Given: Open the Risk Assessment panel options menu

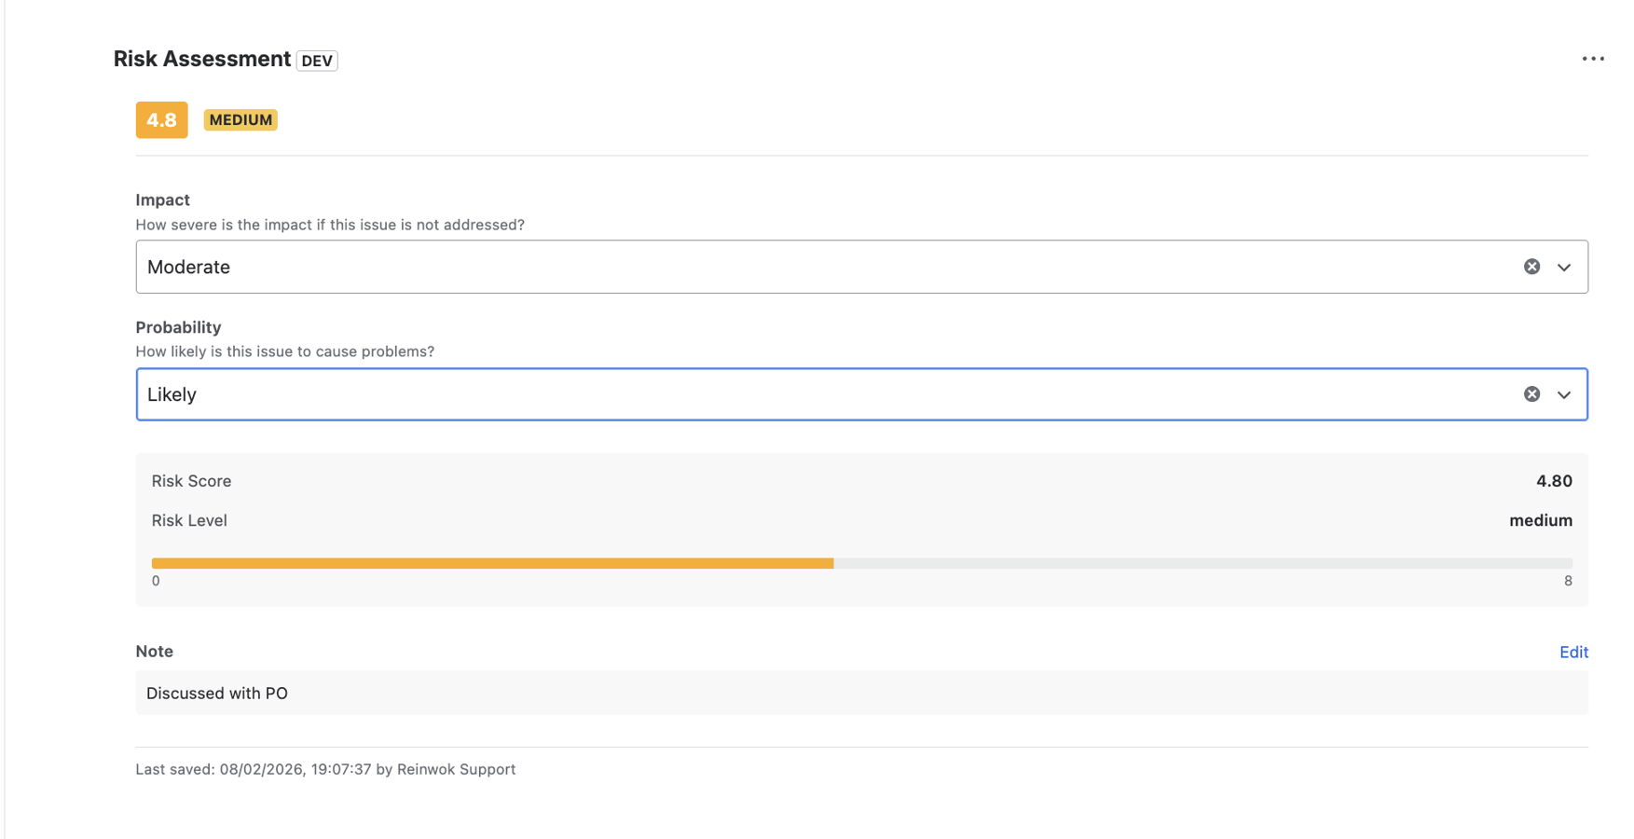Looking at the screenshot, I should coord(1593,58).
